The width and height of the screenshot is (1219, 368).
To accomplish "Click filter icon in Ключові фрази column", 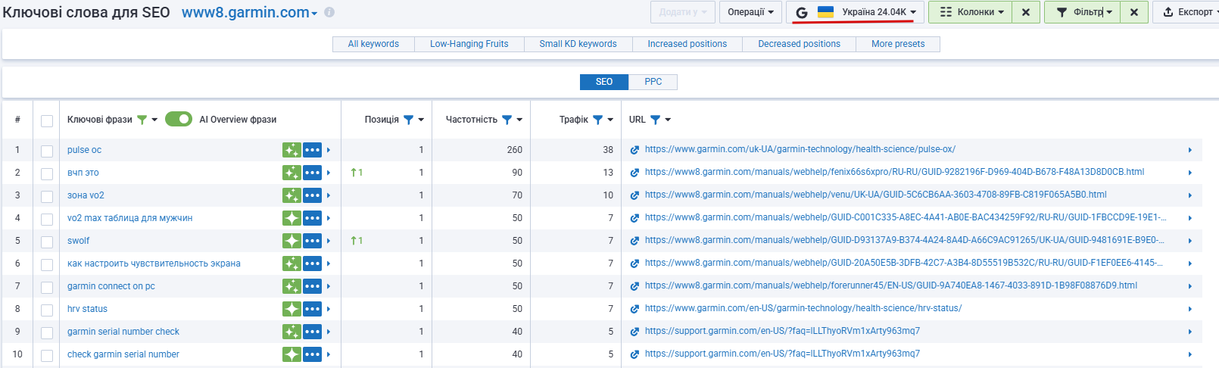I will pos(142,120).
